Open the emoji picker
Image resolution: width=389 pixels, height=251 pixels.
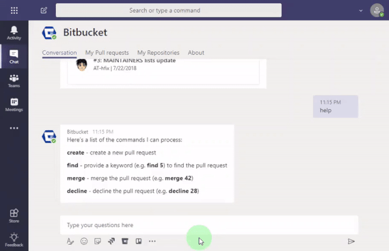[84, 241]
